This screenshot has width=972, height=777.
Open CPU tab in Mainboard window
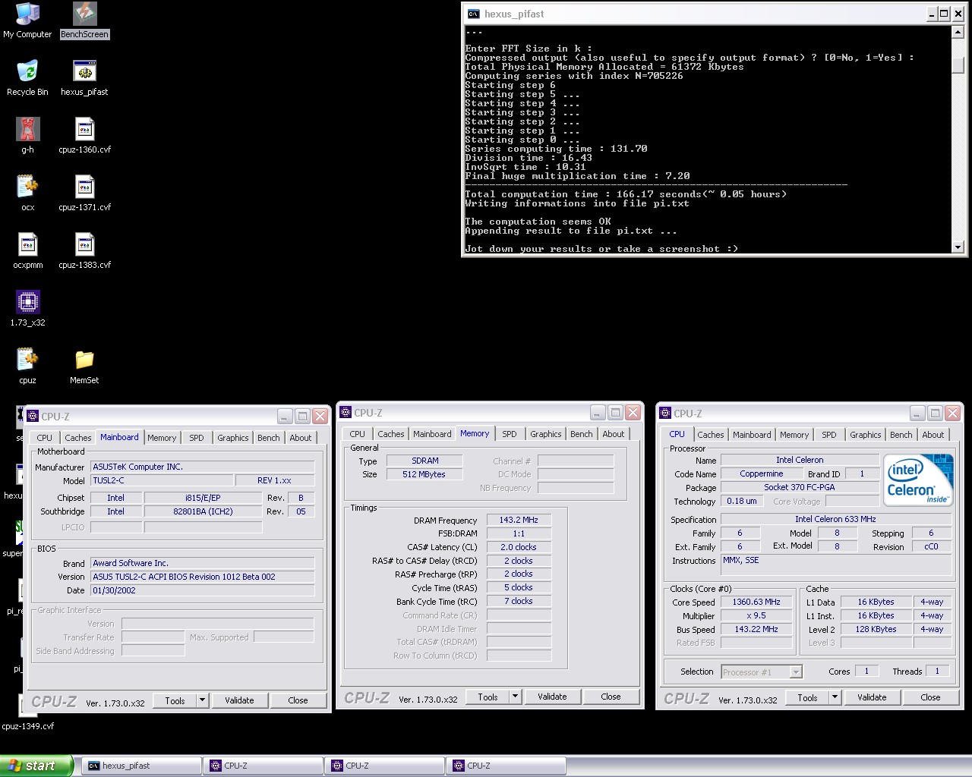coord(45,438)
